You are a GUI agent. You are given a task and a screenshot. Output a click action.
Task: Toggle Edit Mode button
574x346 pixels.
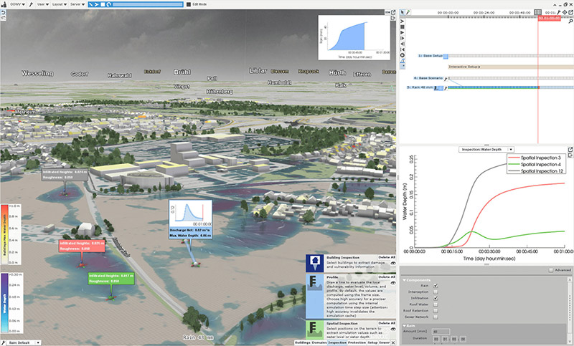pyautogui.click(x=197, y=4)
